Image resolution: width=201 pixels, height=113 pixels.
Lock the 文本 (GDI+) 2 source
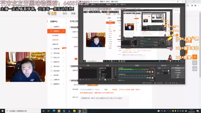114,74
